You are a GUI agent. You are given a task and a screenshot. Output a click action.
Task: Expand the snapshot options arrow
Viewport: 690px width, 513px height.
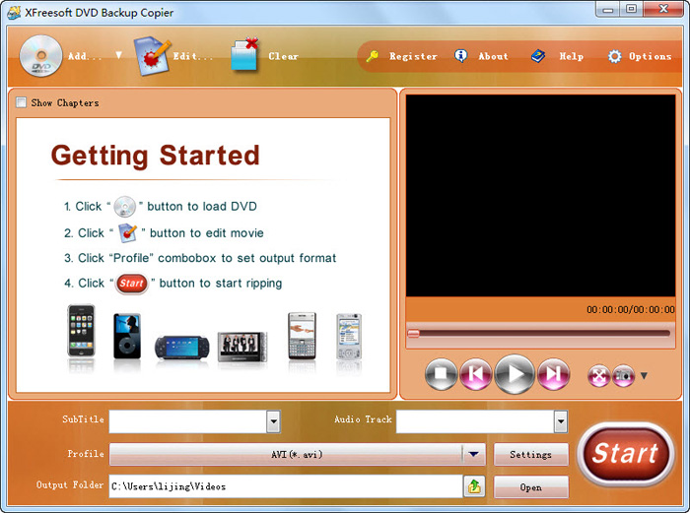pyautogui.click(x=644, y=376)
